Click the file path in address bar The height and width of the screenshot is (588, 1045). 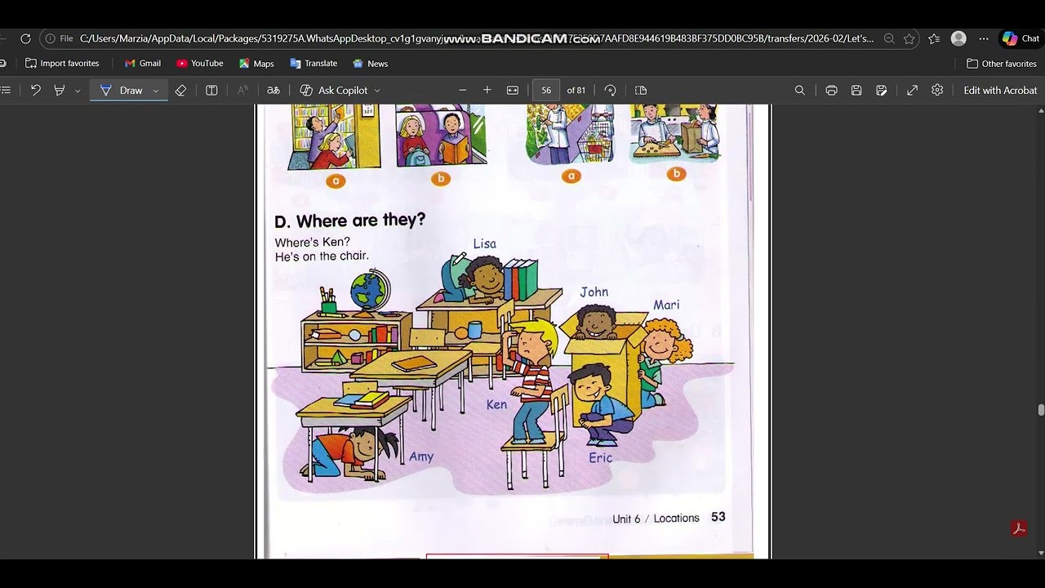pos(477,38)
